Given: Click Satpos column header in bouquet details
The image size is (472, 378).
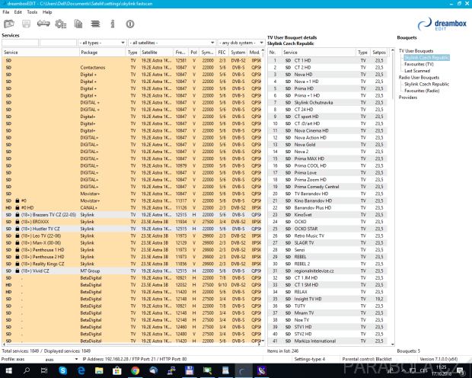Looking at the screenshot, I should pos(378,53).
